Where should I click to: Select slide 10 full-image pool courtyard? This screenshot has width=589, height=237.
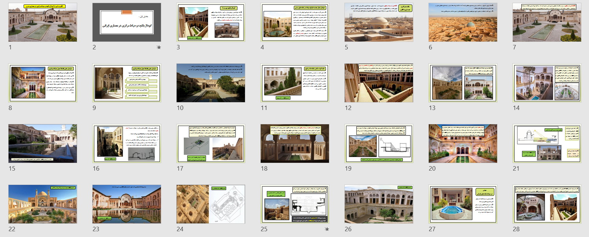[211, 83]
